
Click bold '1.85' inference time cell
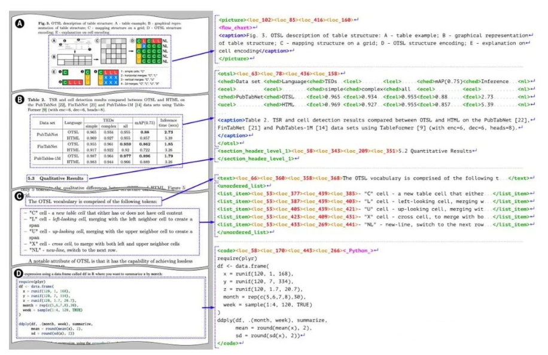tap(169, 144)
